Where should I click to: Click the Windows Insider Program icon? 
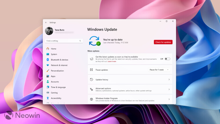click(91, 99)
